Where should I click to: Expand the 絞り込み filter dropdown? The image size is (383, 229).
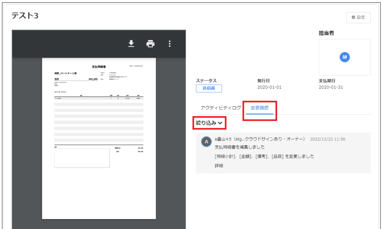pyautogui.click(x=206, y=123)
